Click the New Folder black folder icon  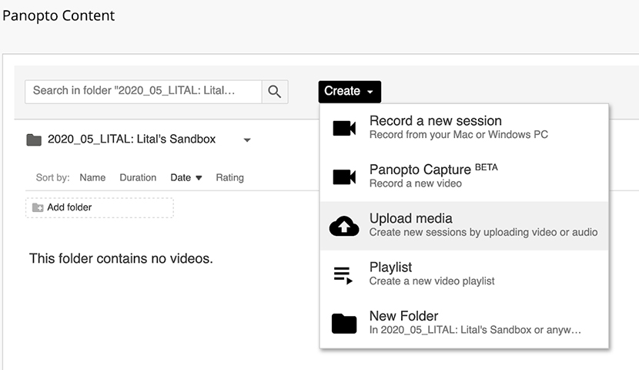[x=344, y=324]
